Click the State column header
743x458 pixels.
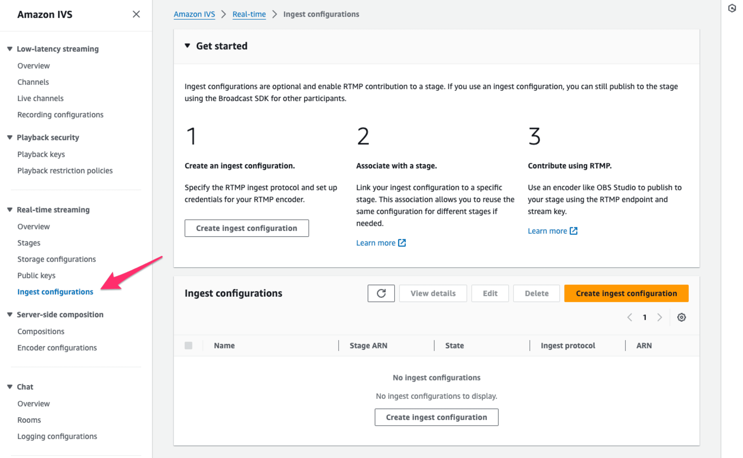click(x=454, y=345)
